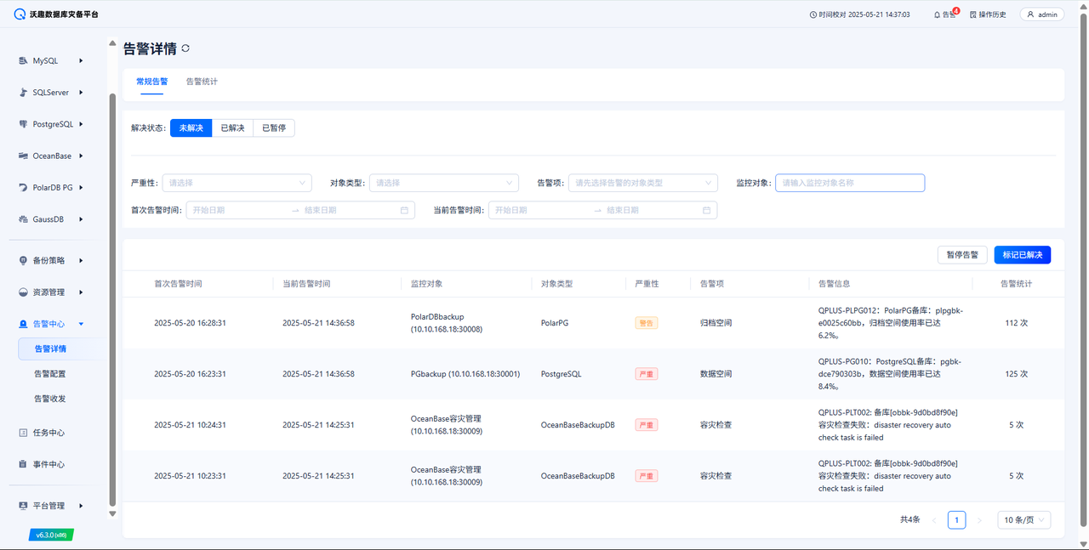Click the 共4条 total count text
Screen dimensions: 1089x550
coord(910,519)
